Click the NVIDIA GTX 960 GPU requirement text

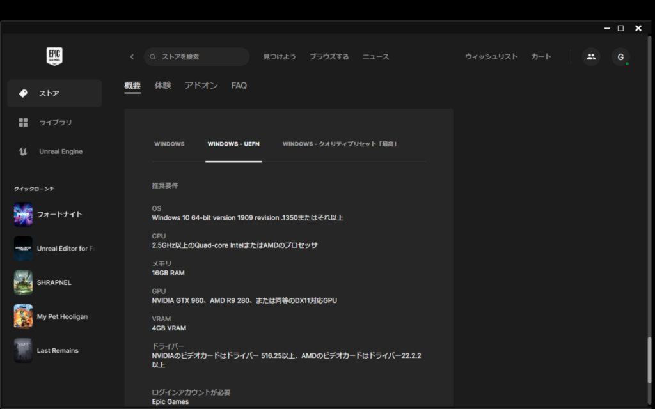pos(244,300)
